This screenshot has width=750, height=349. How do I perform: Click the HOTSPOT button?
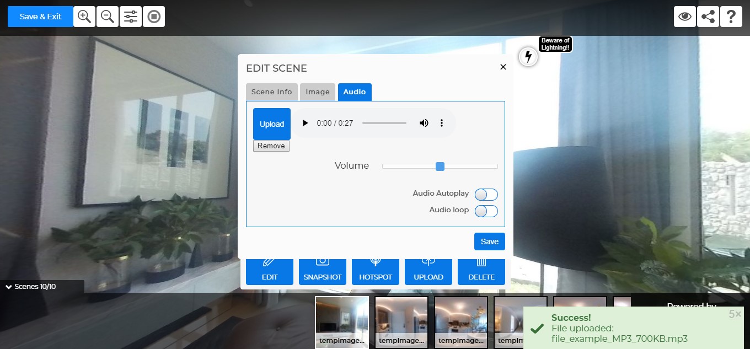click(x=376, y=272)
